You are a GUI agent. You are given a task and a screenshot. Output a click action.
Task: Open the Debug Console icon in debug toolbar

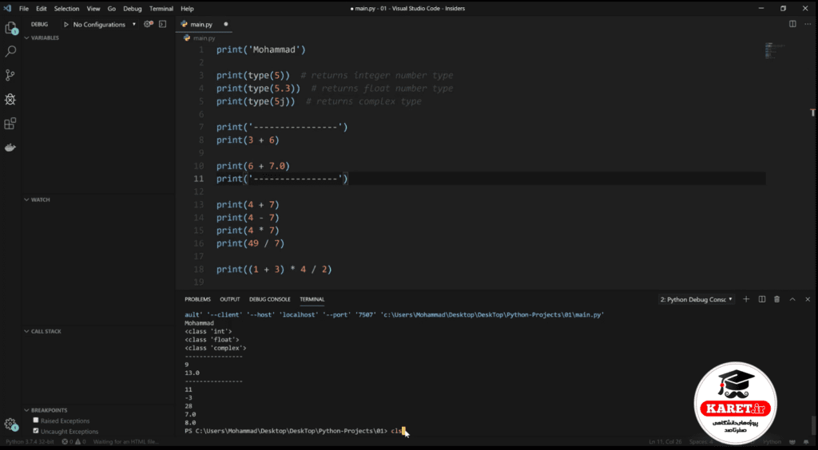(163, 24)
